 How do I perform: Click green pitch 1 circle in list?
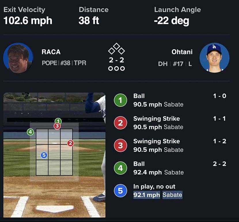pos(120,100)
